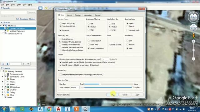Switch to the Navigation tab
This screenshot has width=200, height=112.
pyautogui.click(x=87, y=15)
